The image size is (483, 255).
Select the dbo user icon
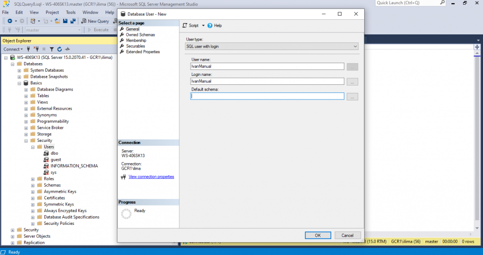46,153
